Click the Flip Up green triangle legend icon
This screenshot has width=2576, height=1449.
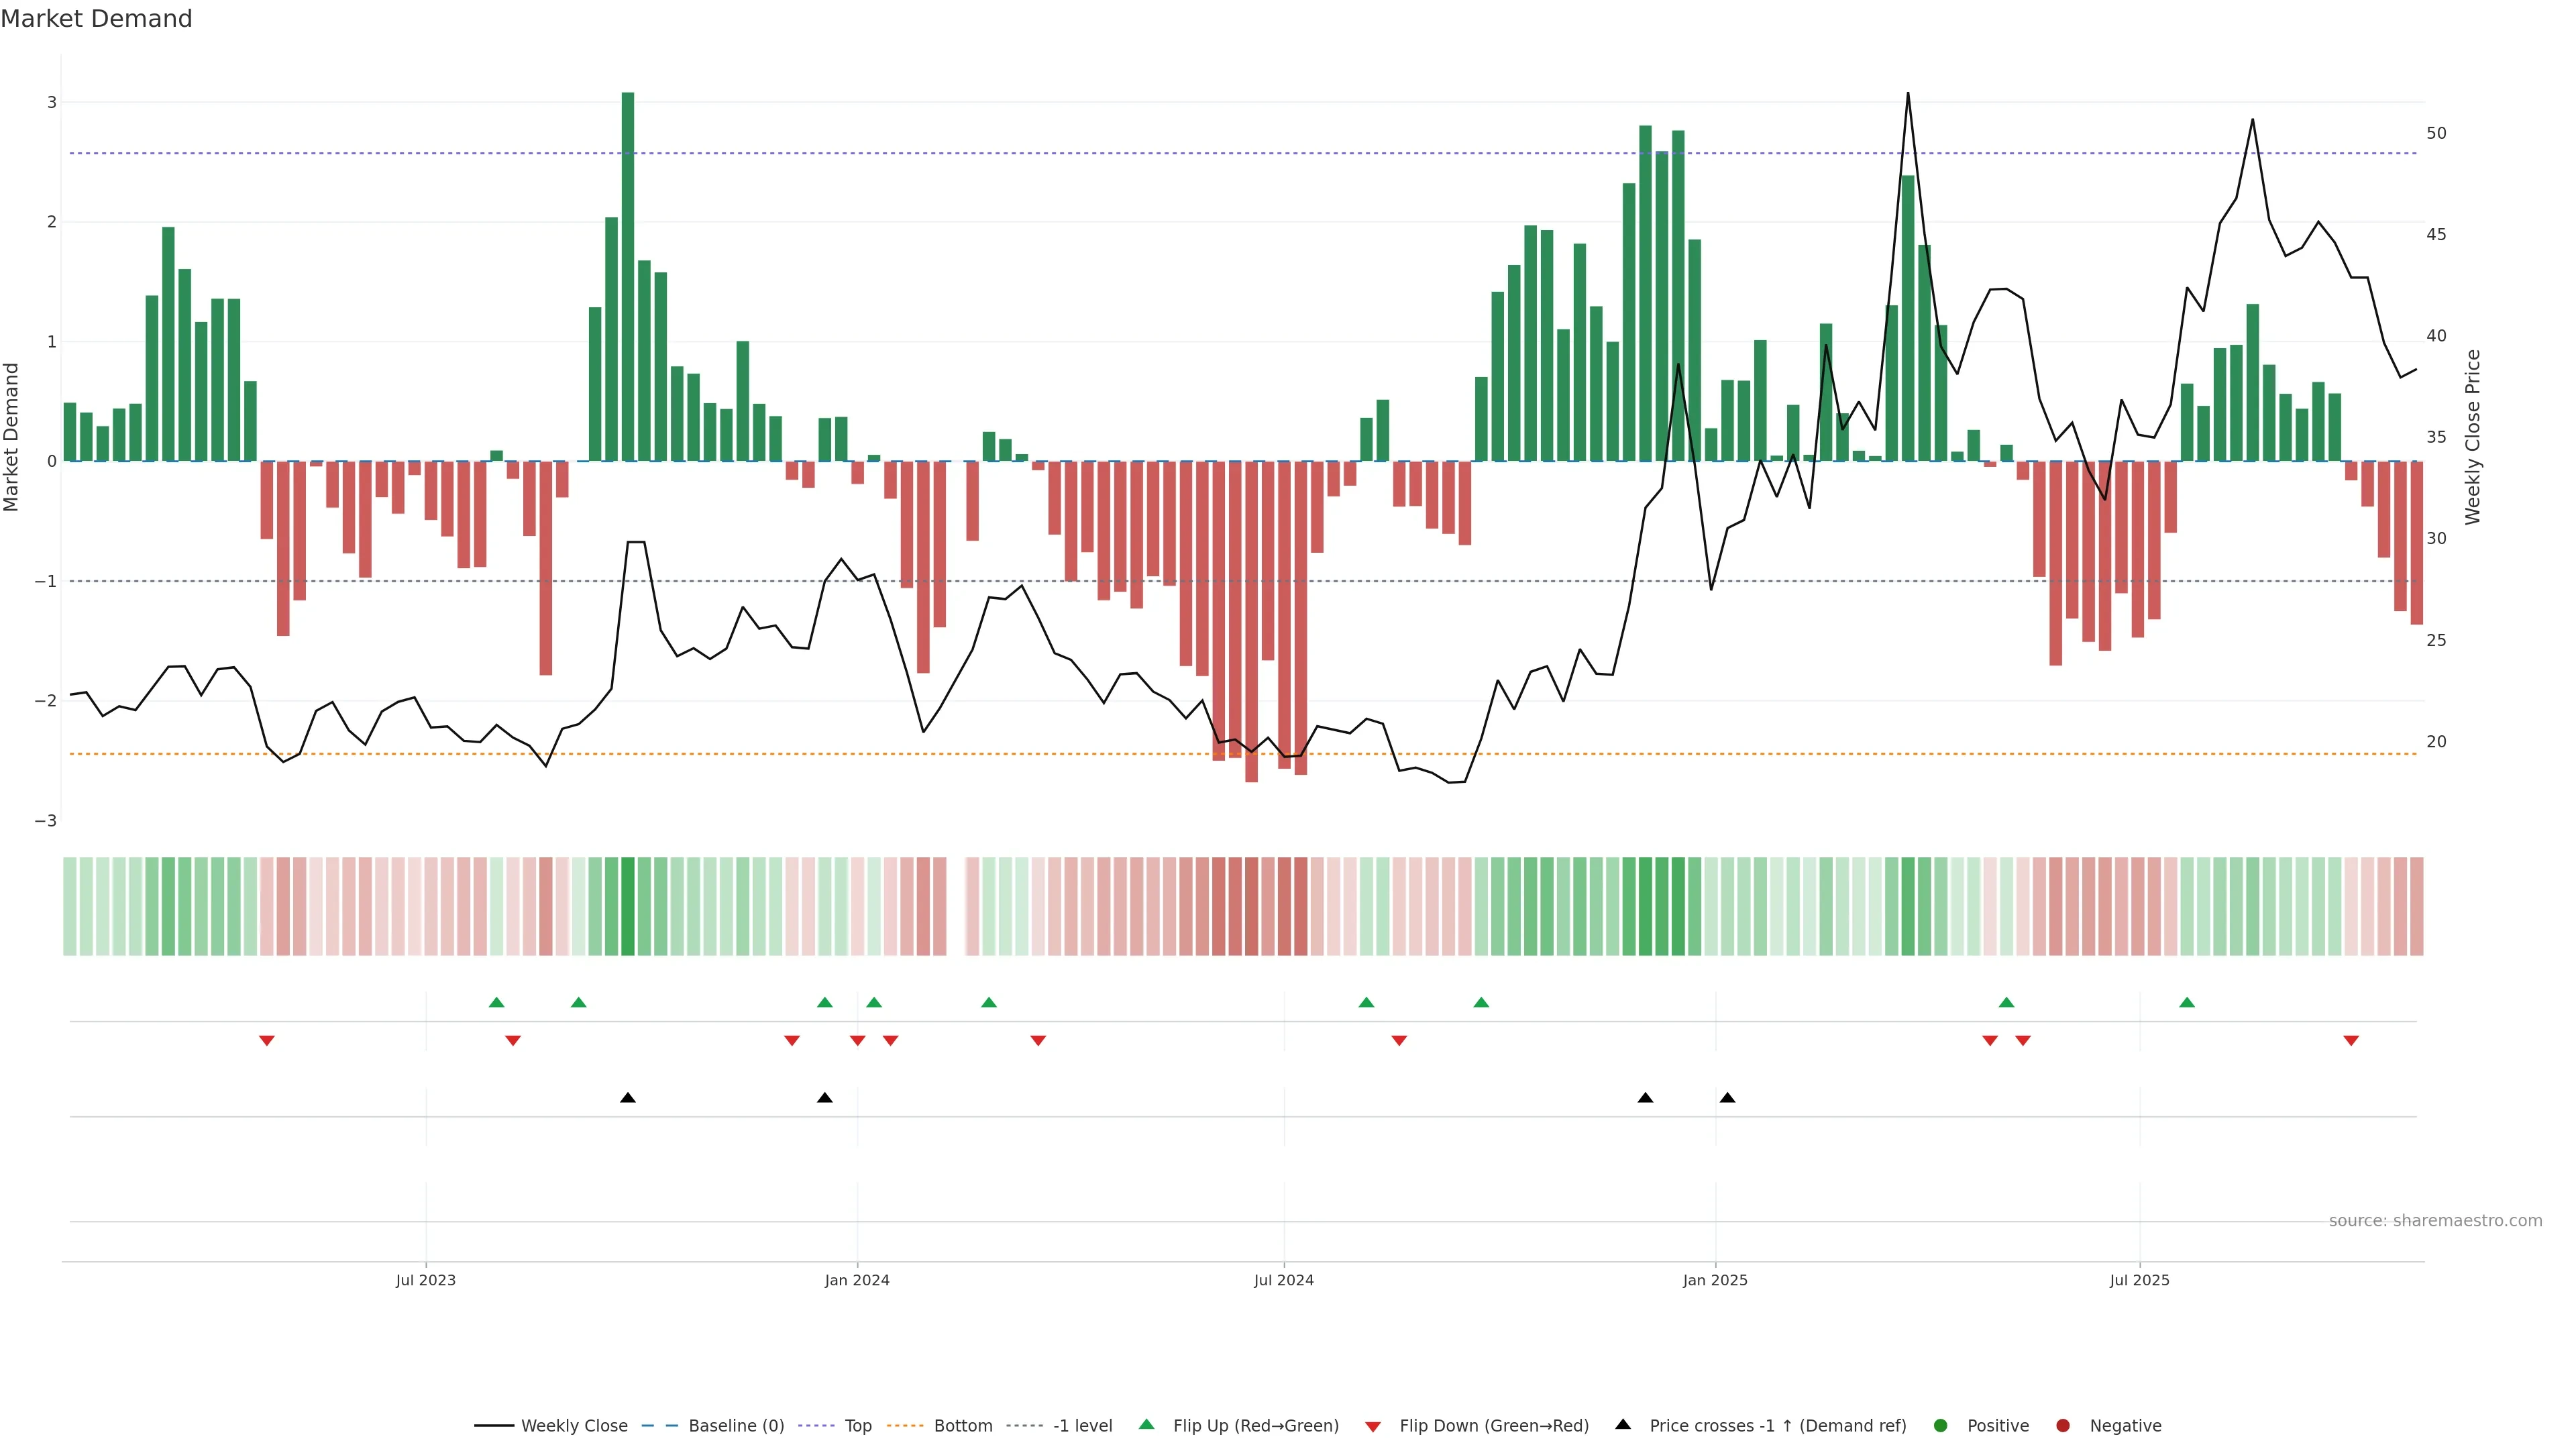(1146, 1424)
